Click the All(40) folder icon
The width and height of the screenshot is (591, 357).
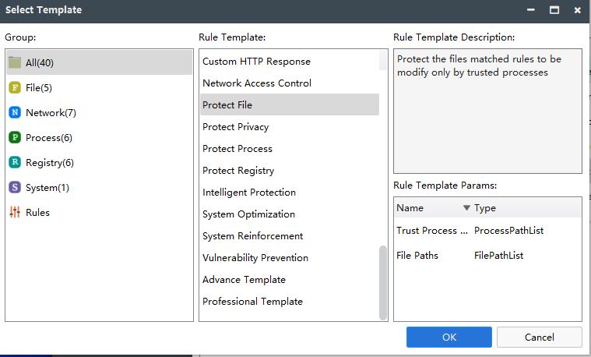[x=15, y=63]
